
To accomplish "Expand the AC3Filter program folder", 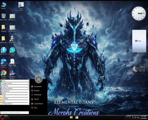I will click(14, 99).
